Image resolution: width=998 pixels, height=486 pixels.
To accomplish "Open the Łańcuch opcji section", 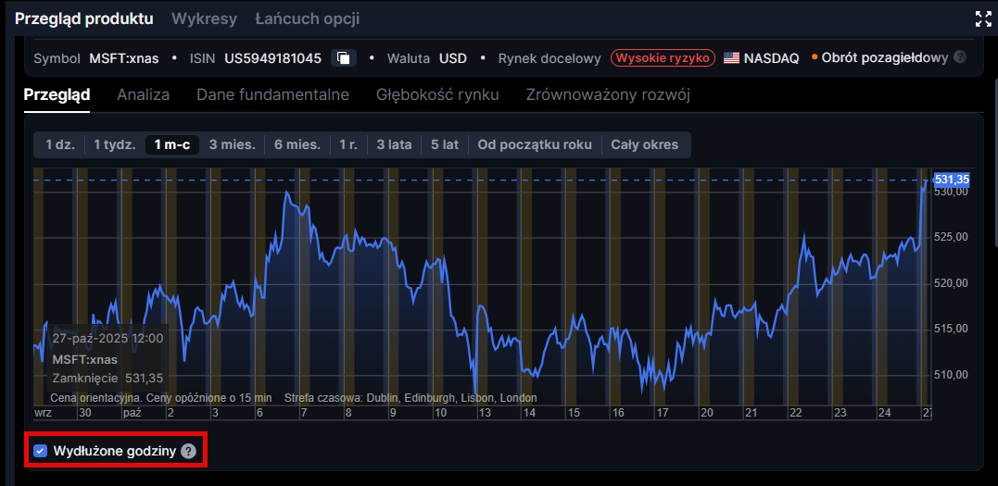I will coord(307,19).
